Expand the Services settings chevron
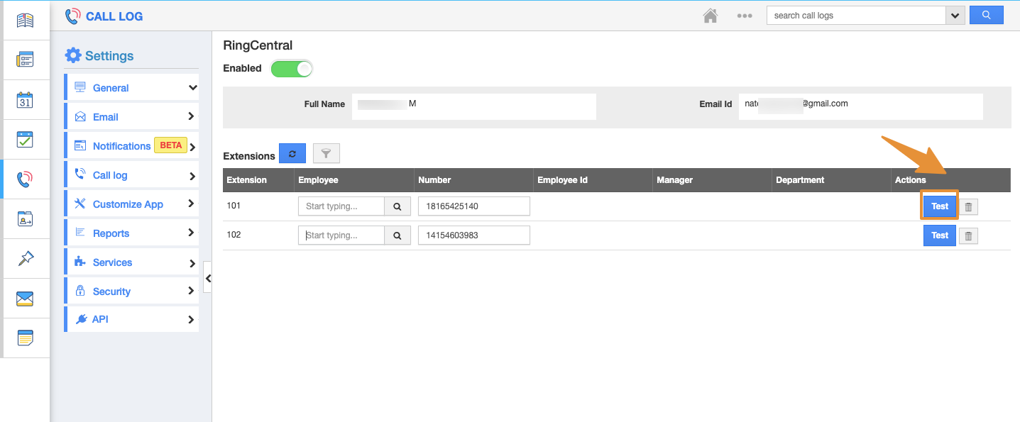1020x422 pixels. point(192,263)
